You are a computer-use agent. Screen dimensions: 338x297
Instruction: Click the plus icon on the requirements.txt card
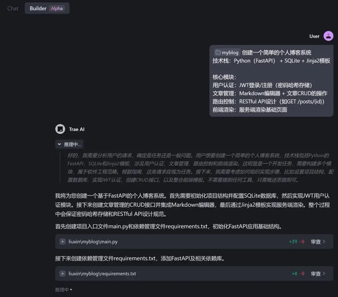pyautogui.click(x=62, y=273)
